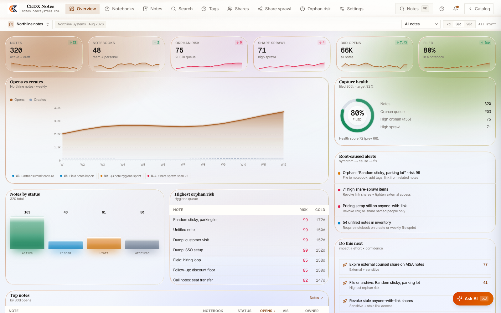Go to the Notes tab
The image size is (501, 313).
pos(152,9)
